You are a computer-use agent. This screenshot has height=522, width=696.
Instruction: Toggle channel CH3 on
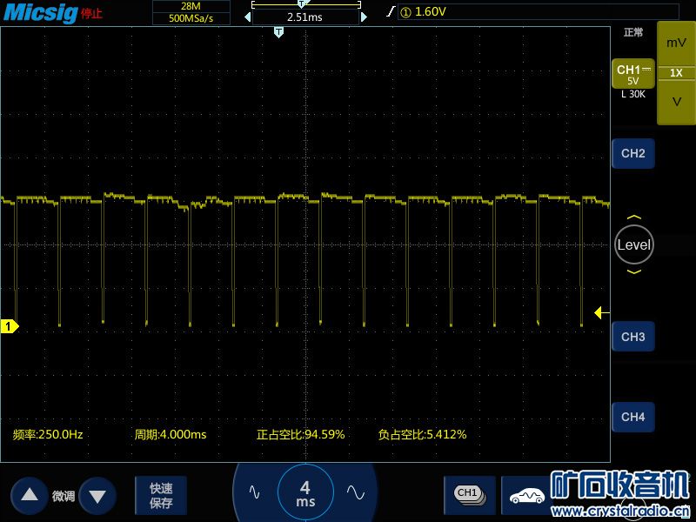click(632, 337)
